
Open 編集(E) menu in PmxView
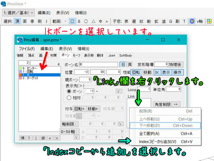pyautogui.click(x=44, y=13)
